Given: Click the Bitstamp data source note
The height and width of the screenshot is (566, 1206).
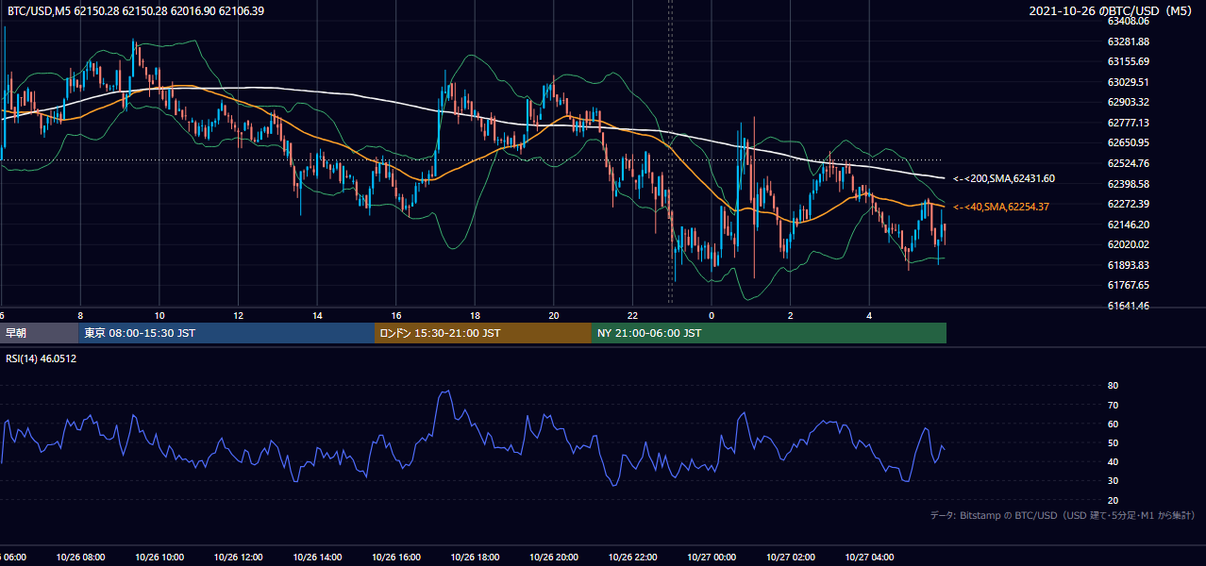Looking at the screenshot, I should pyautogui.click(x=1063, y=515).
